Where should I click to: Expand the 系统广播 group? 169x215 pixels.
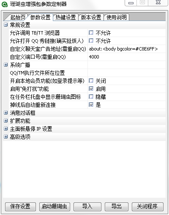[x=5, y=65]
